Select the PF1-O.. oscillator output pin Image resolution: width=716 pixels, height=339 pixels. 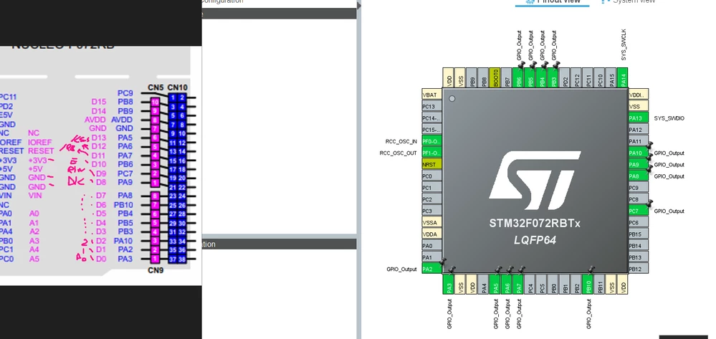432,153
